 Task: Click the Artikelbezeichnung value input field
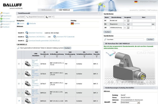point(142,28)
